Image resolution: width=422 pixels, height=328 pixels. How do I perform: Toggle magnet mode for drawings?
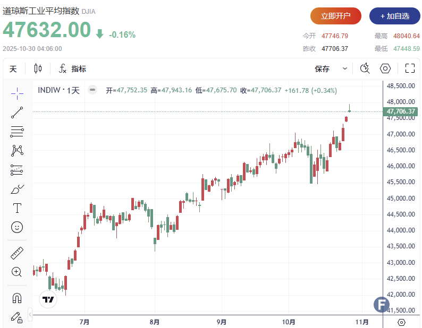17,298
